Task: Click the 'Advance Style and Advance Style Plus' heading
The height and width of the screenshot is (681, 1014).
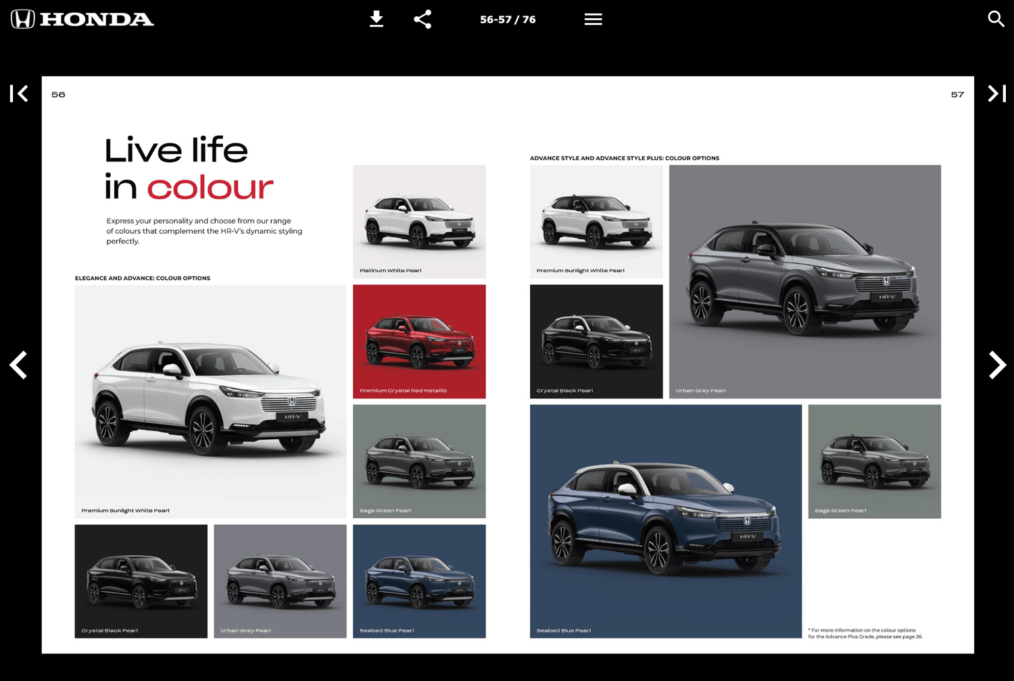Action: click(x=625, y=158)
